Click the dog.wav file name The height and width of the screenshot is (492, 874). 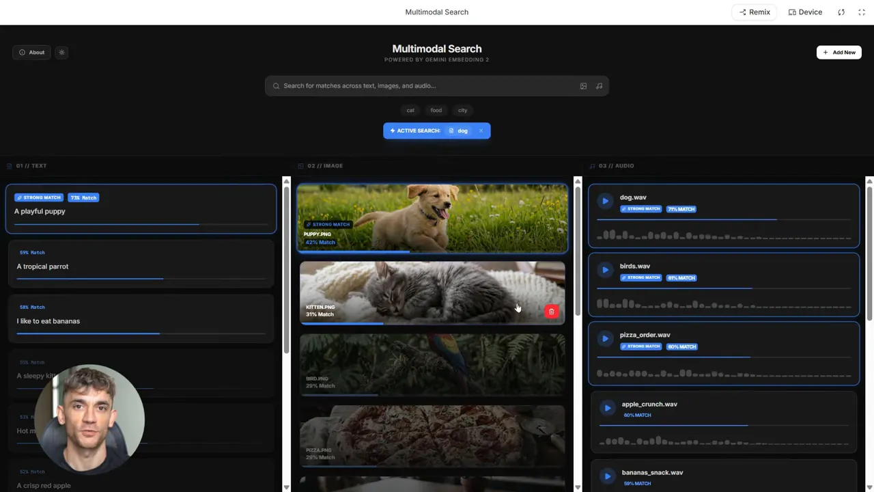click(633, 197)
